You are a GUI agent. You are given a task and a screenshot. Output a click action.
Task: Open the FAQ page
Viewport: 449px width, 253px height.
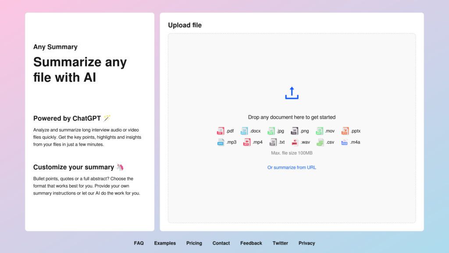pyautogui.click(x=139, y=243)
